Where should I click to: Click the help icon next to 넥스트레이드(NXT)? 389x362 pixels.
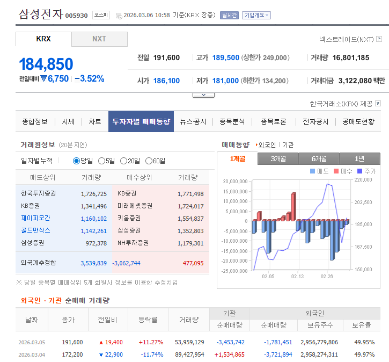(x=379, y=39)
